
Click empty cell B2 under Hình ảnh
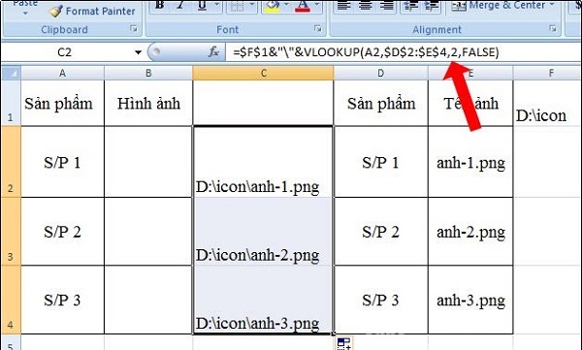148,162
